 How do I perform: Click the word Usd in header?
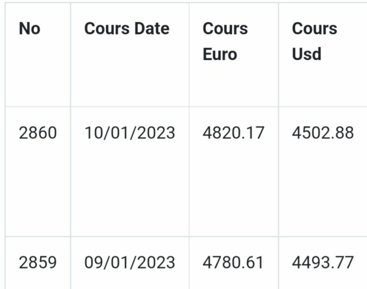pos(307,54)
